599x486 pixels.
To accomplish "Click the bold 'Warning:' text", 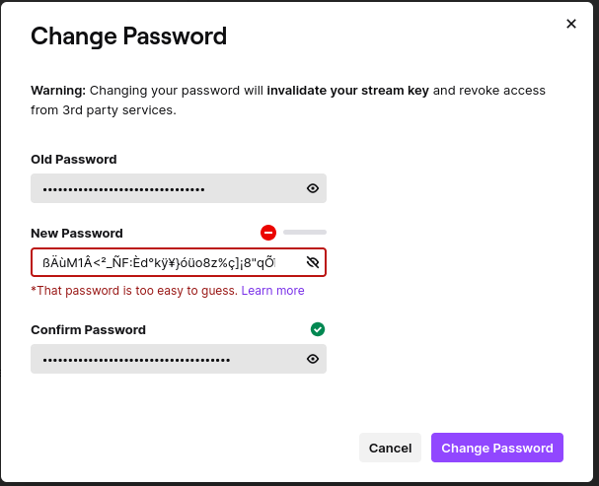I will tap(58, 90).
